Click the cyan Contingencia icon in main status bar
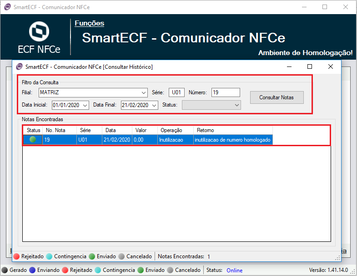Screen dimensions: 357x276 [x=98, y=270]
